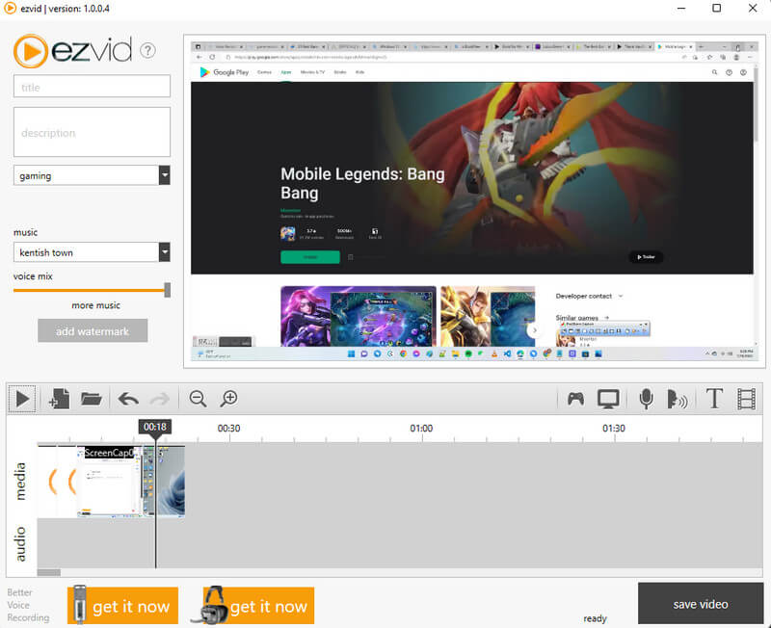Click the ezvid app icon in title bar
Image resolution: width=771 pixels, height=628 pixels.
pos(10,9)
